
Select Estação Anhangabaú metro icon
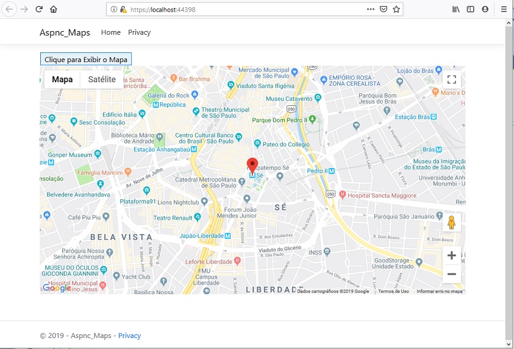pyautogui.click(x=194, y=149)
